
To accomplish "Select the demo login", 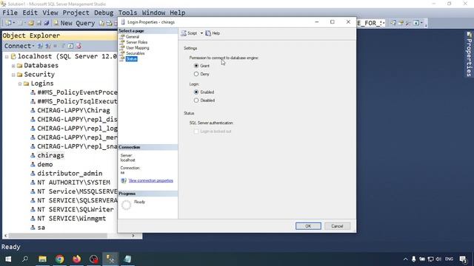I will coord(45,164).
